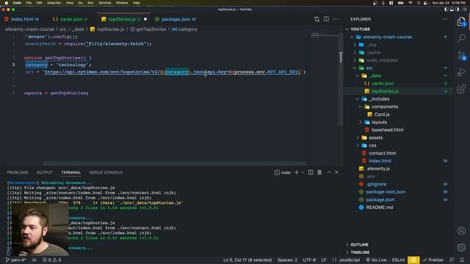The height and width of the screenshot is (264, 470).
Task: Click Ln 5, Col 17 cursor position
Action: [247, 260]
